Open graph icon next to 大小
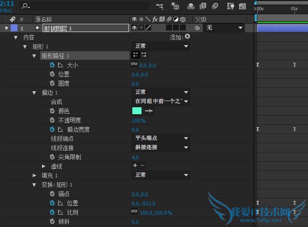 coord(60,65)
